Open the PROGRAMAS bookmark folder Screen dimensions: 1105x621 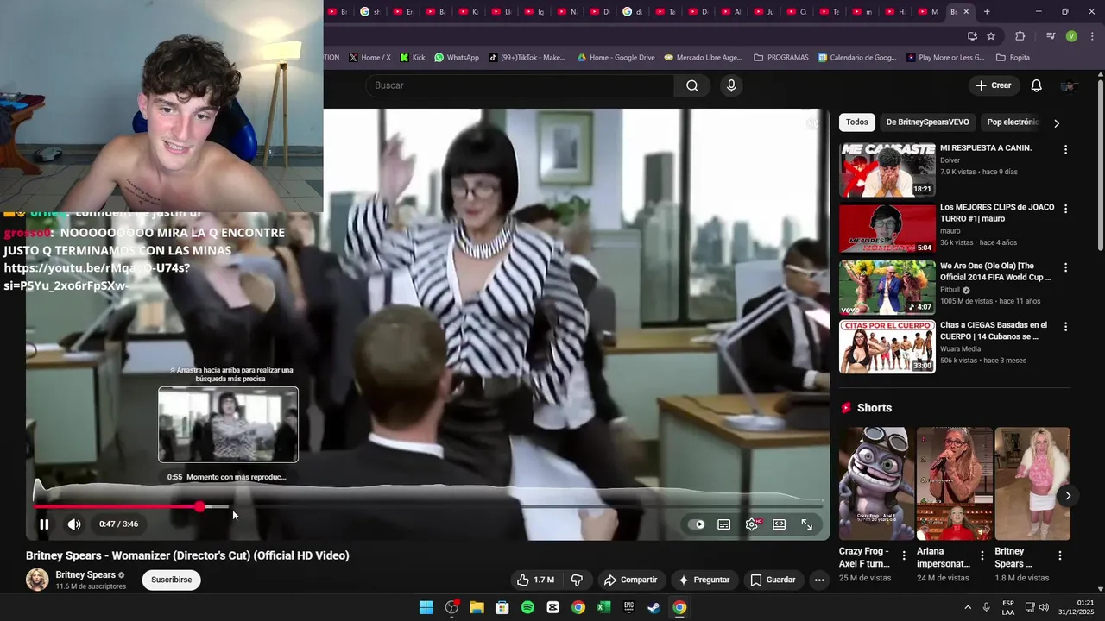[x=781, y=57]
